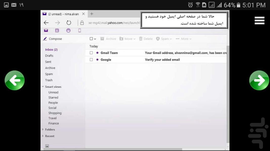Click the Compose pencil icon
Viewport: 270px width, 151px height.
[x=45, y=39]
